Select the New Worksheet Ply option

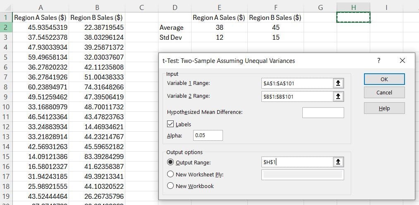pyautogui.click(x=170, y=174)
